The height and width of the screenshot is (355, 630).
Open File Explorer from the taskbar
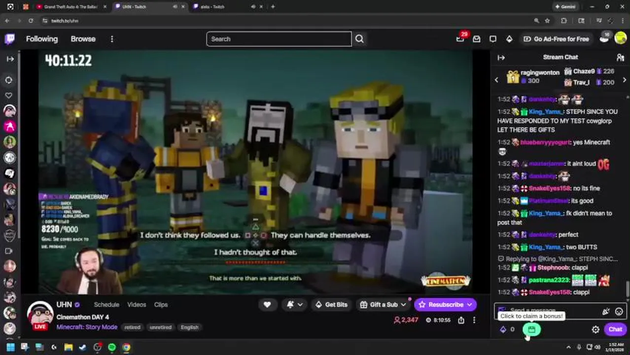pyautogui.click(x=69, y=347)
